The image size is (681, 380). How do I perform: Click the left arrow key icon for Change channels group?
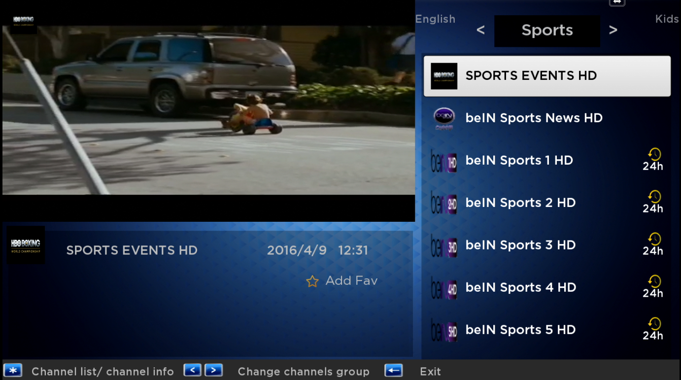tap(192, 371)
